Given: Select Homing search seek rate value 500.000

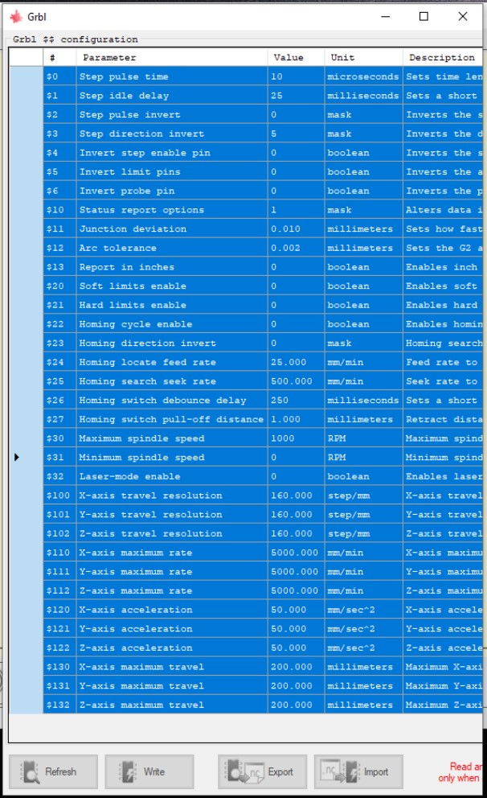Looking at the screenshot, I should point(296,381).
